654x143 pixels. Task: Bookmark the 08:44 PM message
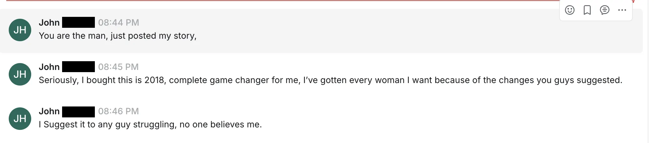587,10
